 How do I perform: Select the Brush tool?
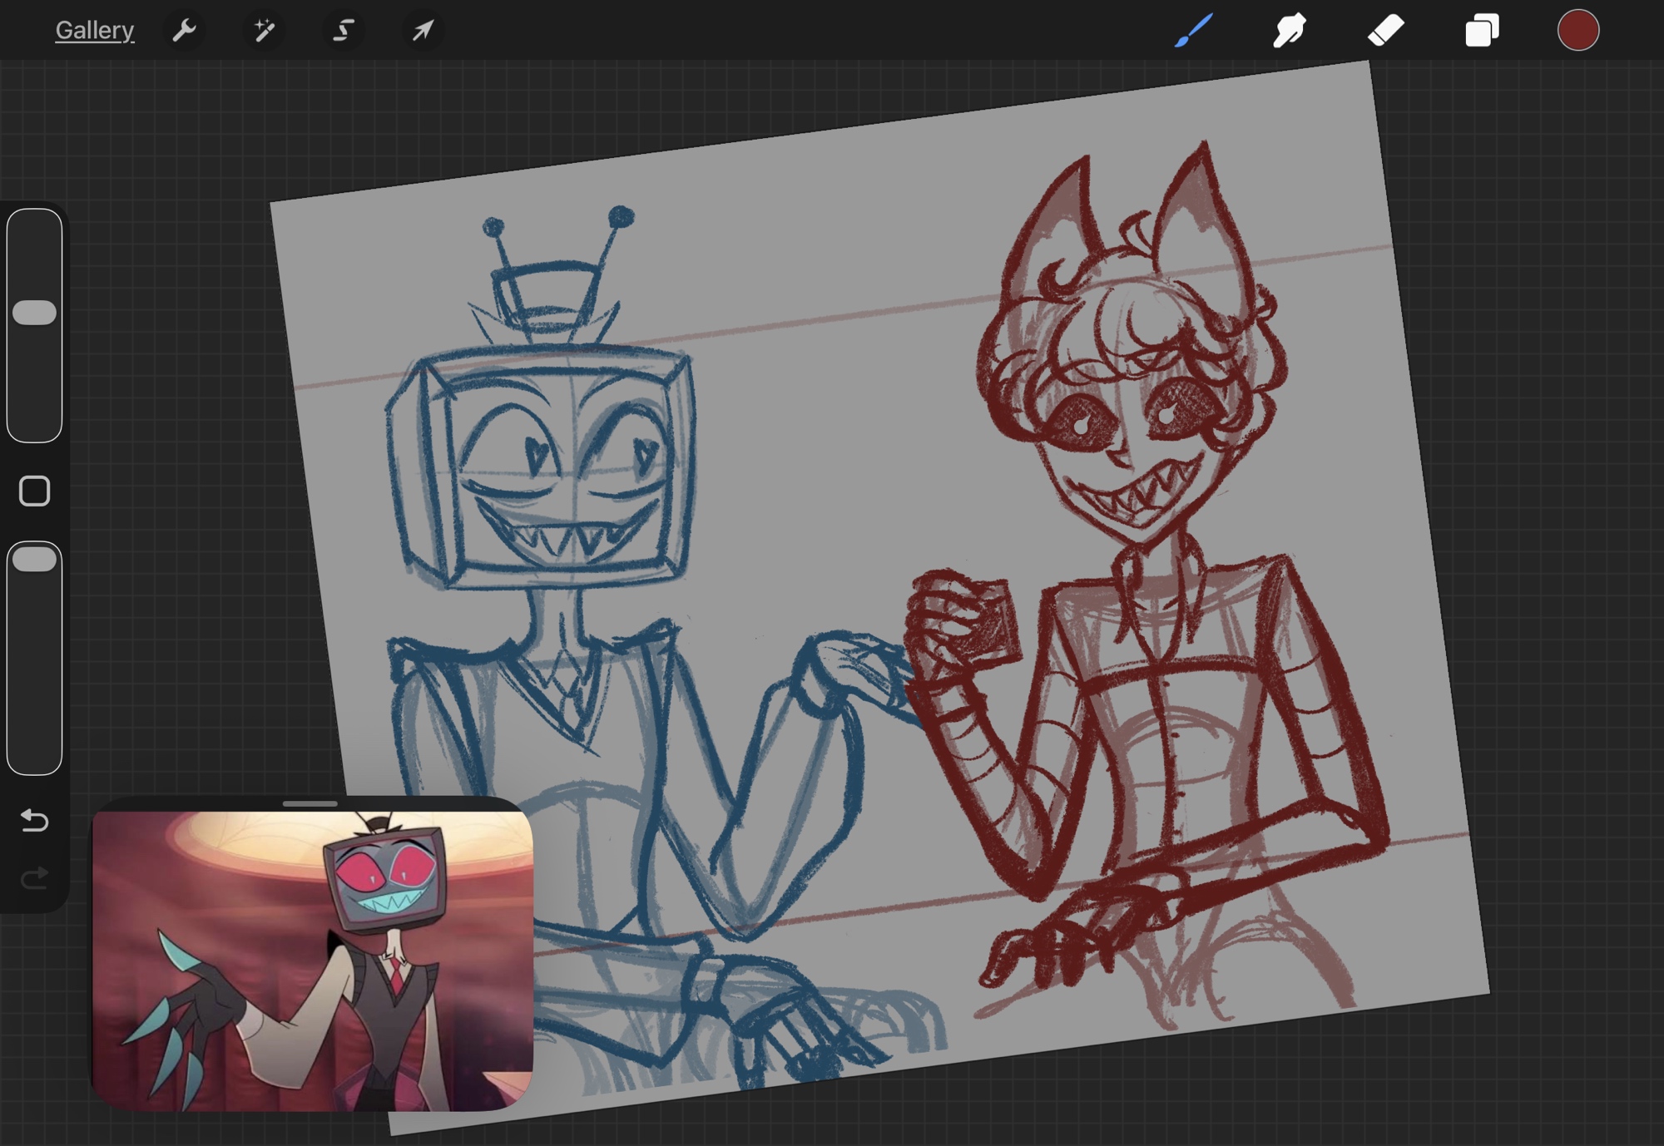(x=1194, y=31)
